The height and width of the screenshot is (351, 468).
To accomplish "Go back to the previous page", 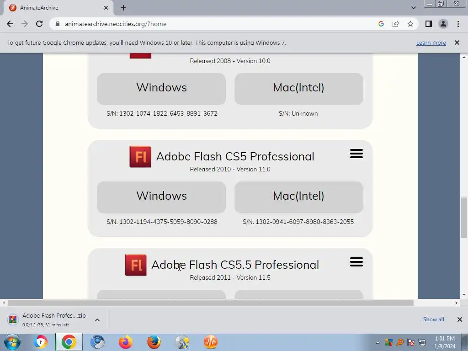I will (x=10, y=24).
